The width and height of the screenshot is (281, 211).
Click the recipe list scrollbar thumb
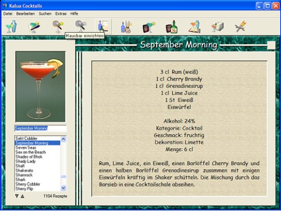64,177
